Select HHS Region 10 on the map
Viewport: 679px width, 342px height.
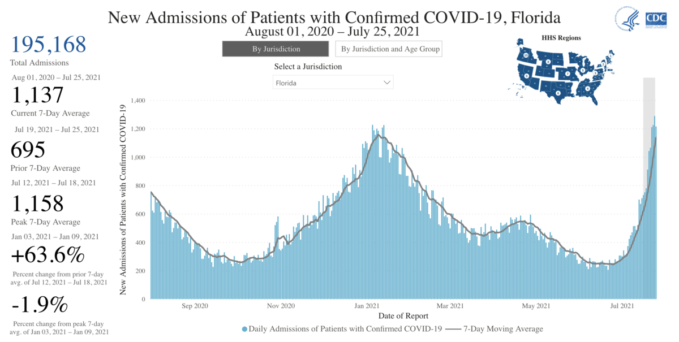click(x=526, y=57)
